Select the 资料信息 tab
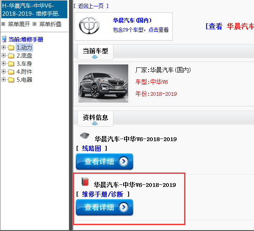254x231 pixels. pyautogui.click(x=95, y=119)
